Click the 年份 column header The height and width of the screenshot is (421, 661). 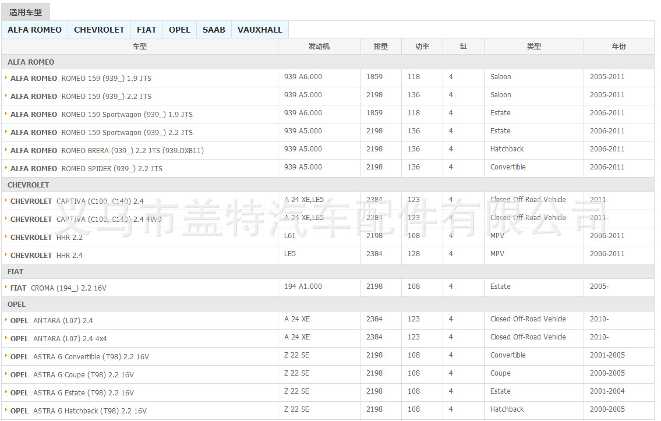[x=619, y=47]
